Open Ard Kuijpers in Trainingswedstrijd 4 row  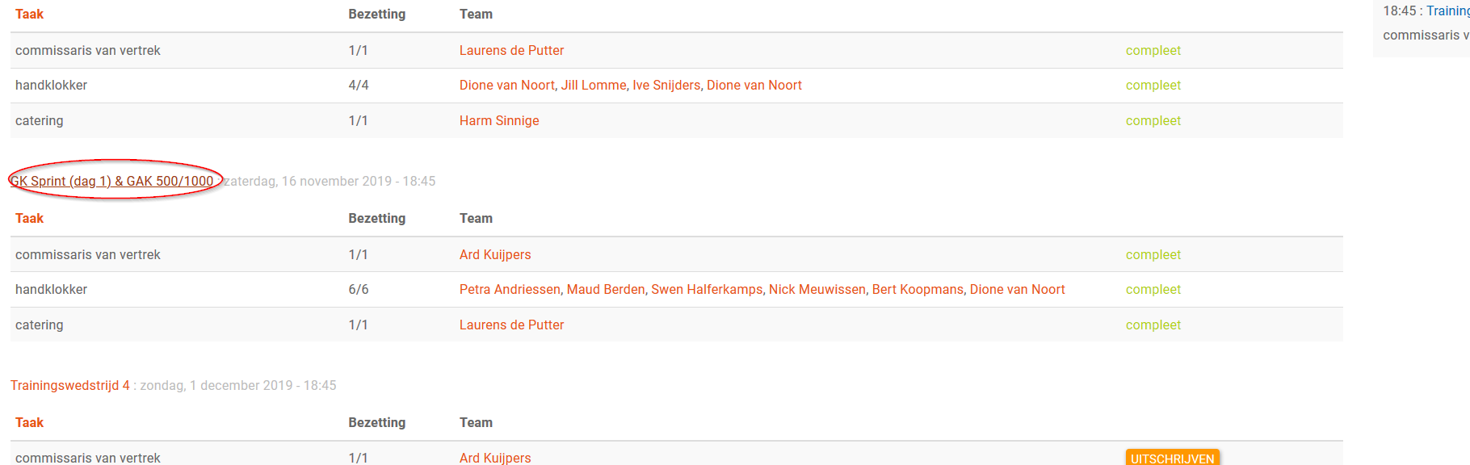tap(495, 458)
